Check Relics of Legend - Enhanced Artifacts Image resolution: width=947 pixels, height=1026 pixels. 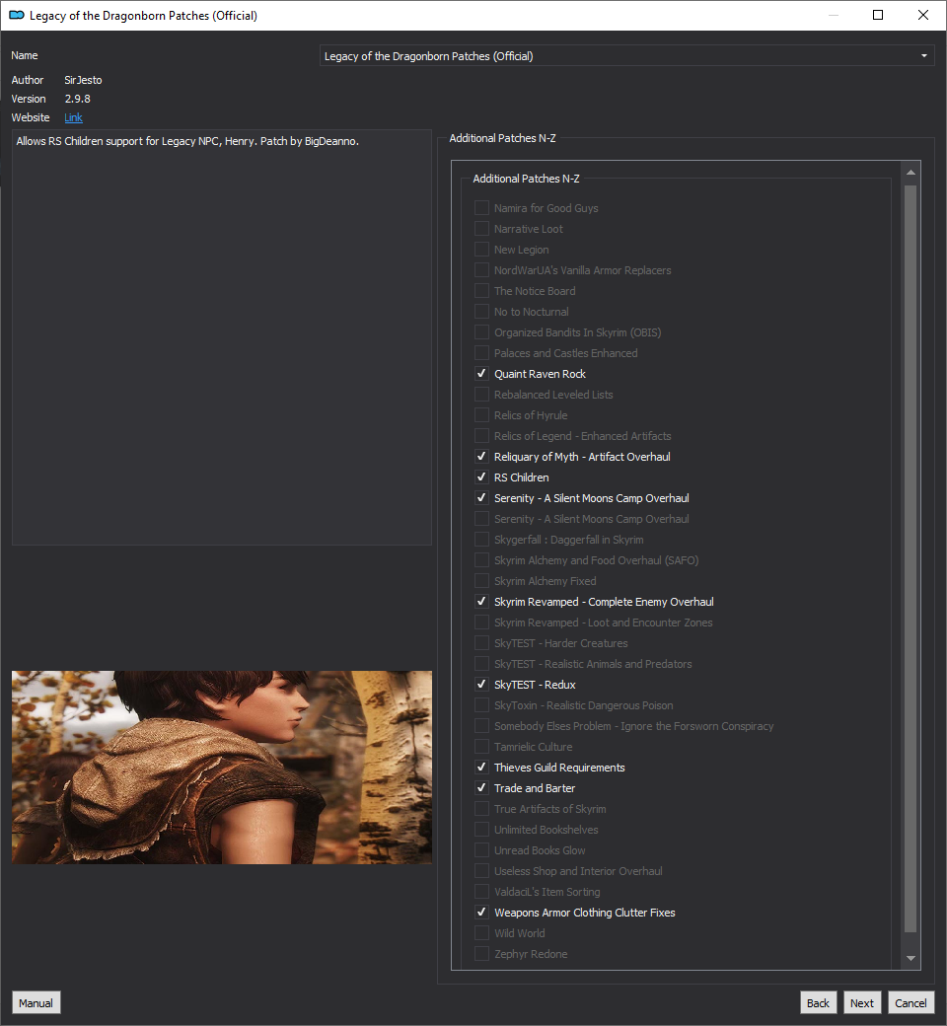pos(481,436)
